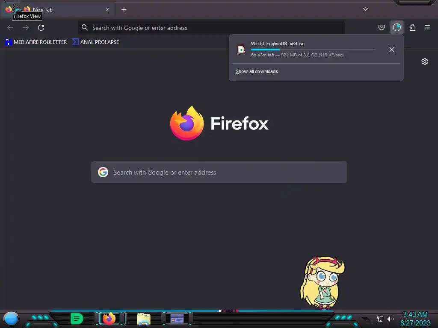Click the download progress bar
Screen dimensions: 438x328
[x=313, y=50]
